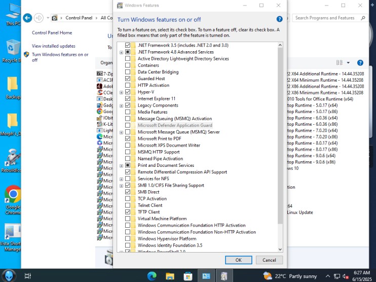376x282 pixels.
Task: Uncheck .NET Framework 3.5 checkbox
Action: (128, 45)
